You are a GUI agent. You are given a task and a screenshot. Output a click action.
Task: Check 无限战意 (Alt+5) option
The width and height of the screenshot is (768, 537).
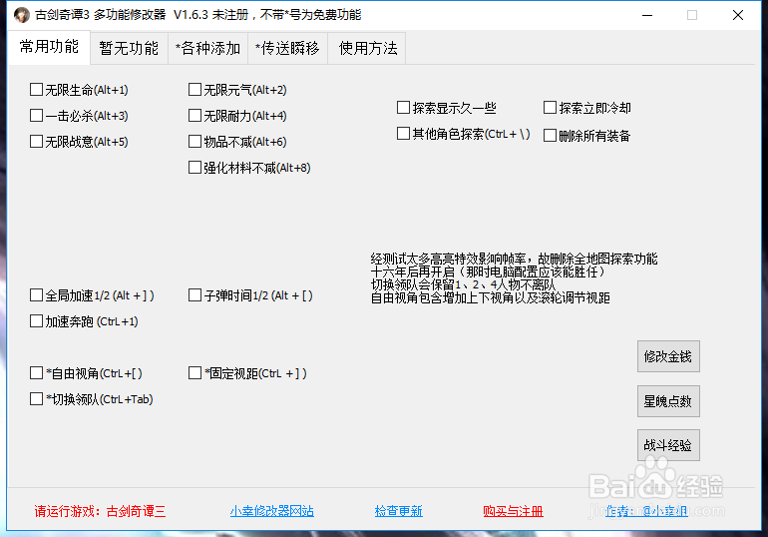pyautogui.click(x=36, y=142)
